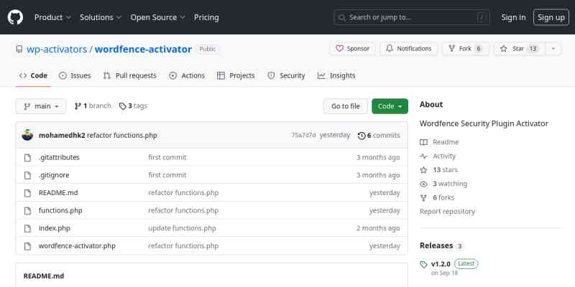Click the Sponsor button

pyautogui.click(x=353, y=49)
